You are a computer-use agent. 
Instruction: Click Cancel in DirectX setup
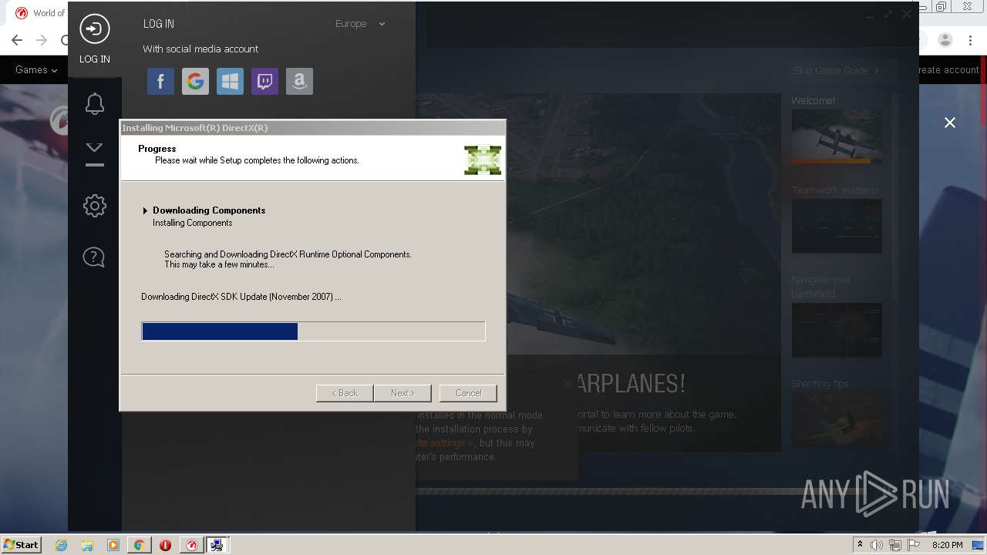(468, 393)
